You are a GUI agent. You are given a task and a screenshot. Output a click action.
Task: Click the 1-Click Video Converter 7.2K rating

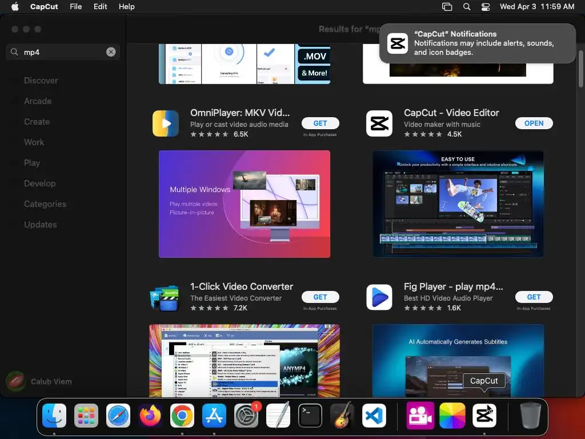click(219, 308)
